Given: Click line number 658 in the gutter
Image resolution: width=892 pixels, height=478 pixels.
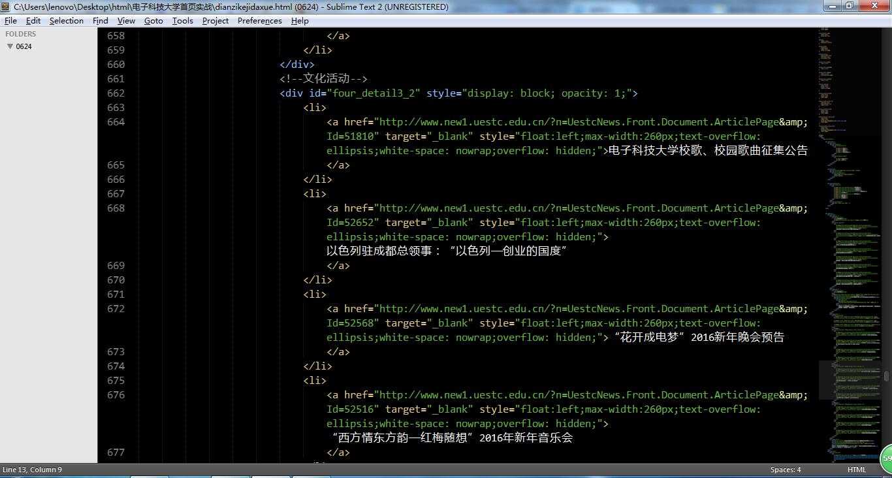Looking at the screenshot, I should (116, 36).
